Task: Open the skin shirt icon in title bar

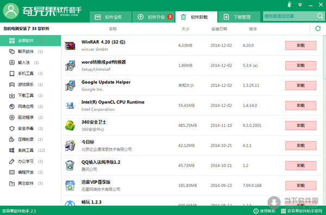Action: 290,4
